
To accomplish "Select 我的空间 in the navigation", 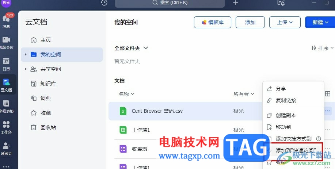I will tap(62, 54).
